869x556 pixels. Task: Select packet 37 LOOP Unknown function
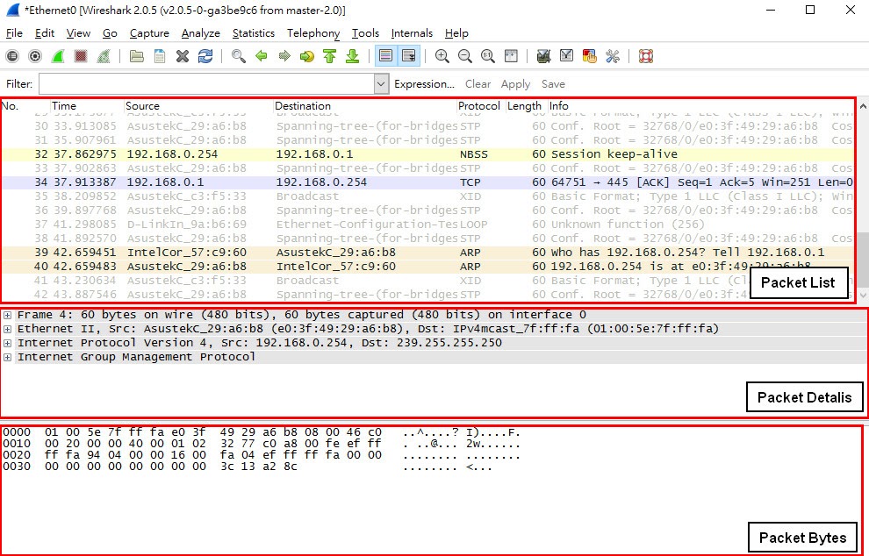click(x=427, y=225)
